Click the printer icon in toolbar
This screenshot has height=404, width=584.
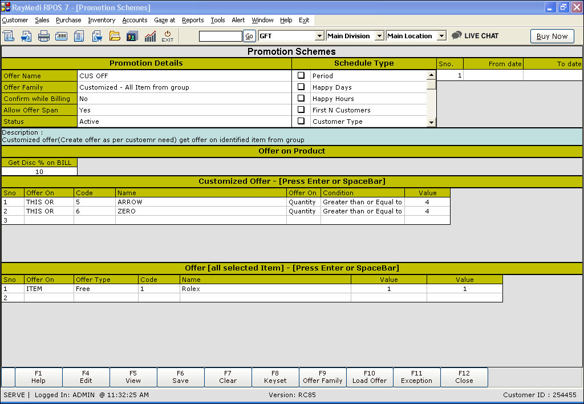44,37
